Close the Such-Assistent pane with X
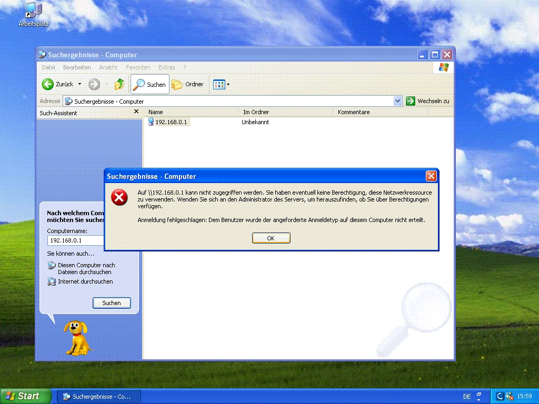This screenshot has width=539, height=404. (x=136, y=112)
